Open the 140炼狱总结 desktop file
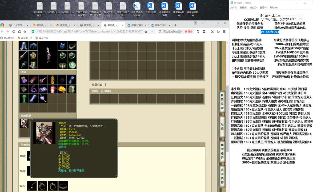The width and height of the screenshot is (313, 192). (54, 8)
